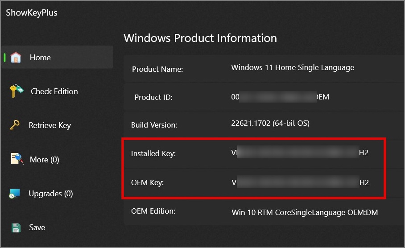Click the Home house icon
This screenshot has height=248, width=405.
16,58
